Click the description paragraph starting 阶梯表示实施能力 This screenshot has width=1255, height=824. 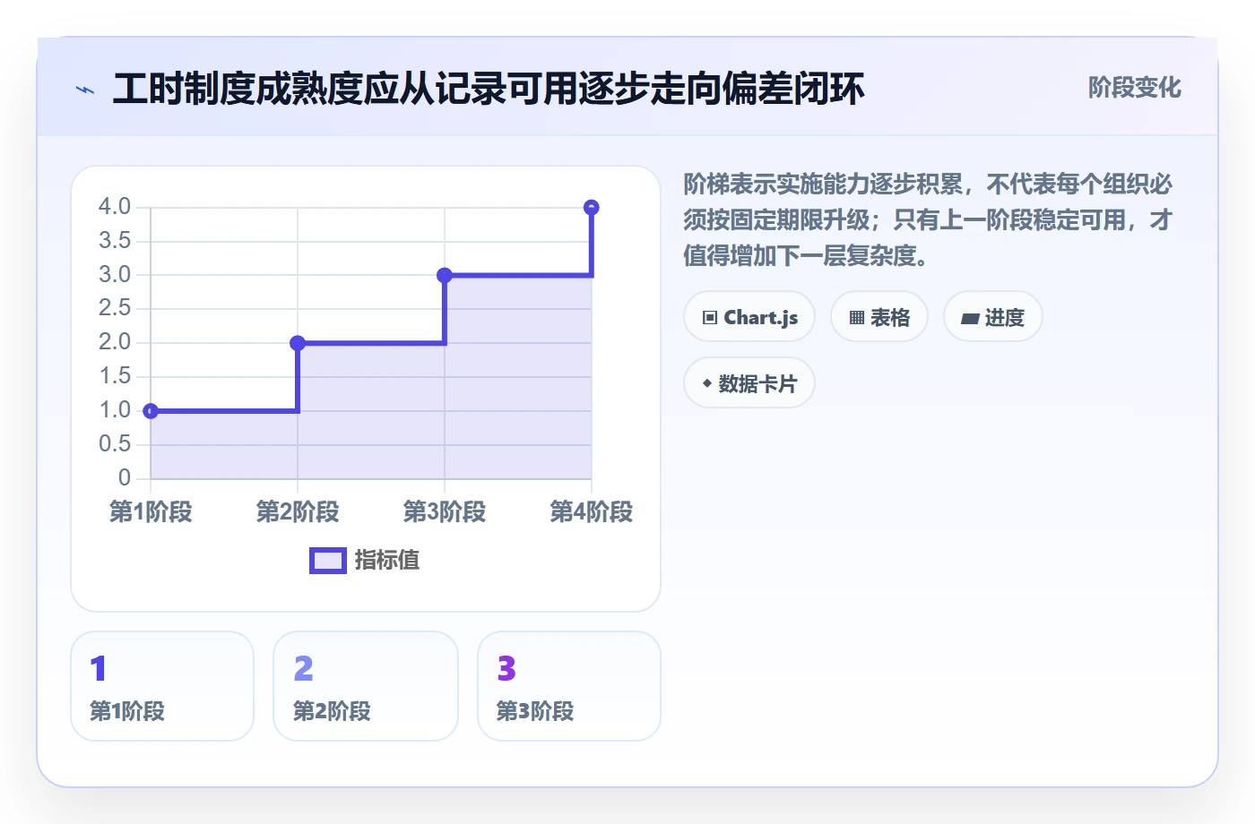pos(928,219)
